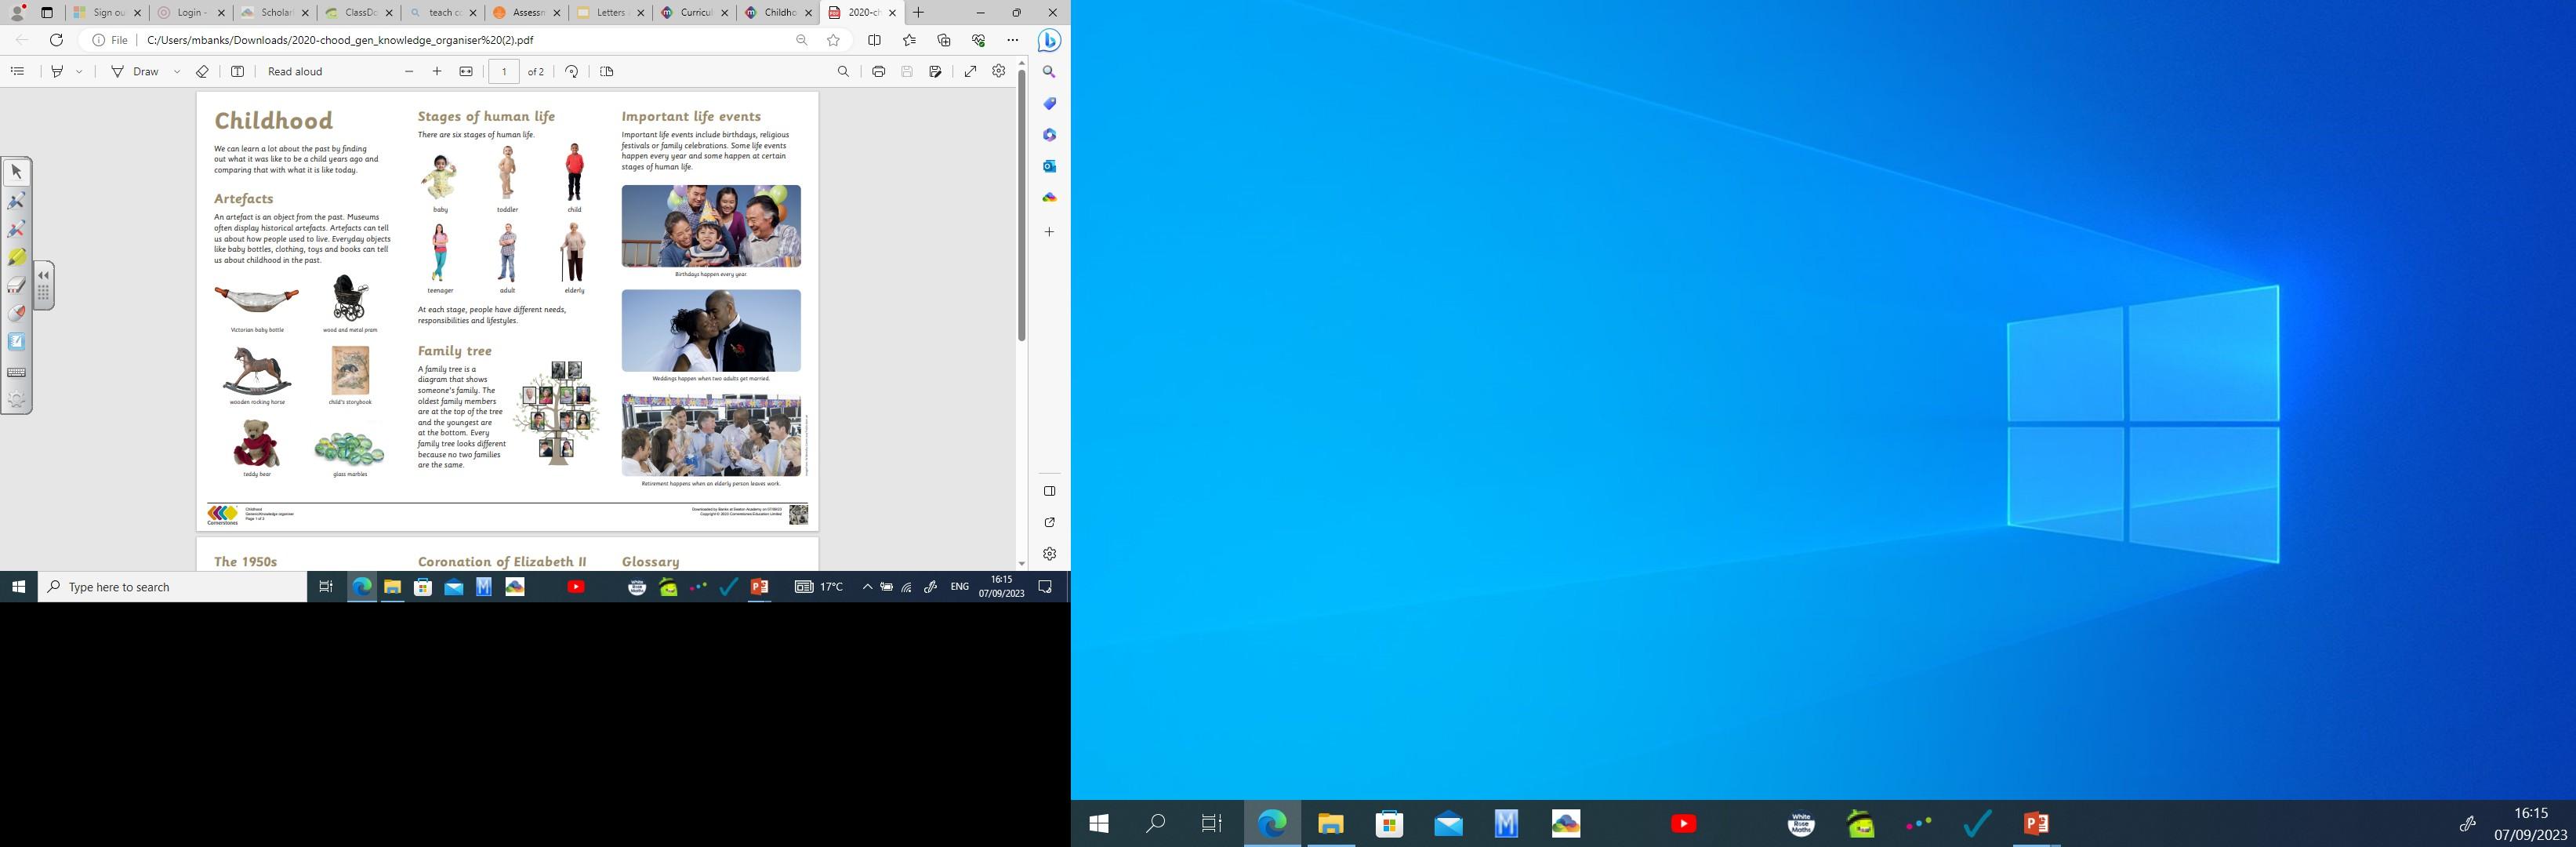Viewport: 2576px width, 847px height.
Task: Print the PDF document
Action: [x=878, y=71]
